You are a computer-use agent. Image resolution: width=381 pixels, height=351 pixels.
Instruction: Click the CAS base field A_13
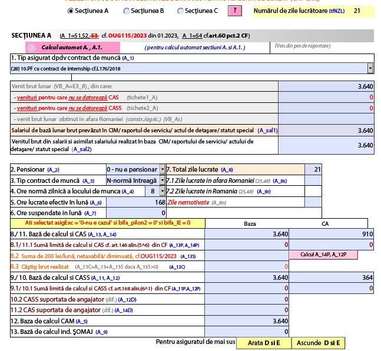tap(247, 234)
